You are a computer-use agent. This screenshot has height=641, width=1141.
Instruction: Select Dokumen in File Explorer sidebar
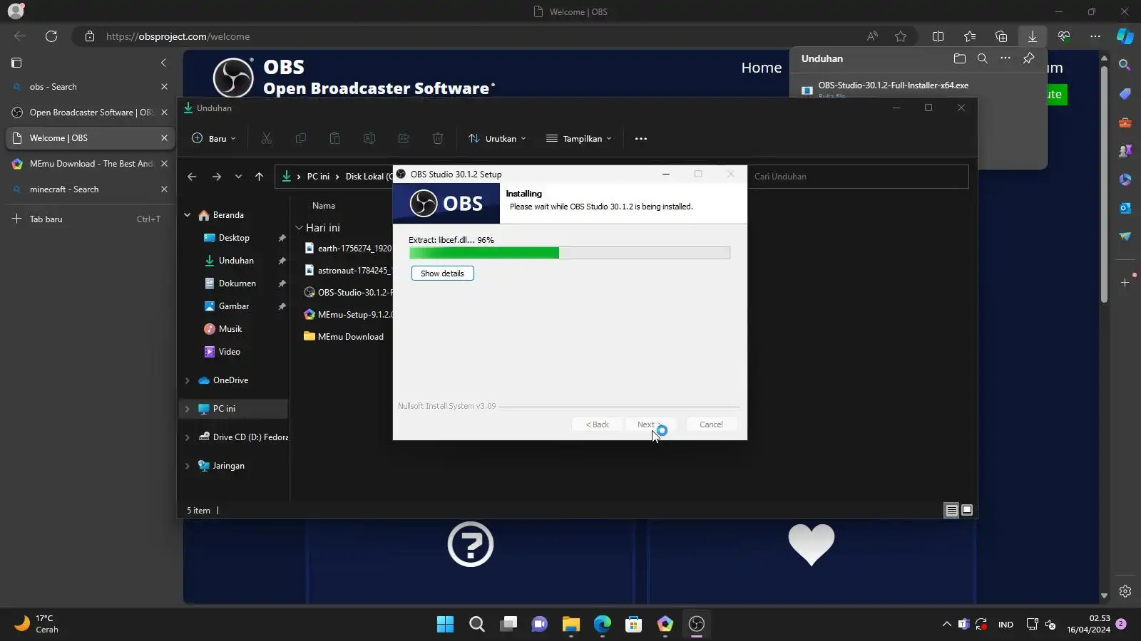tap(237, 283)
